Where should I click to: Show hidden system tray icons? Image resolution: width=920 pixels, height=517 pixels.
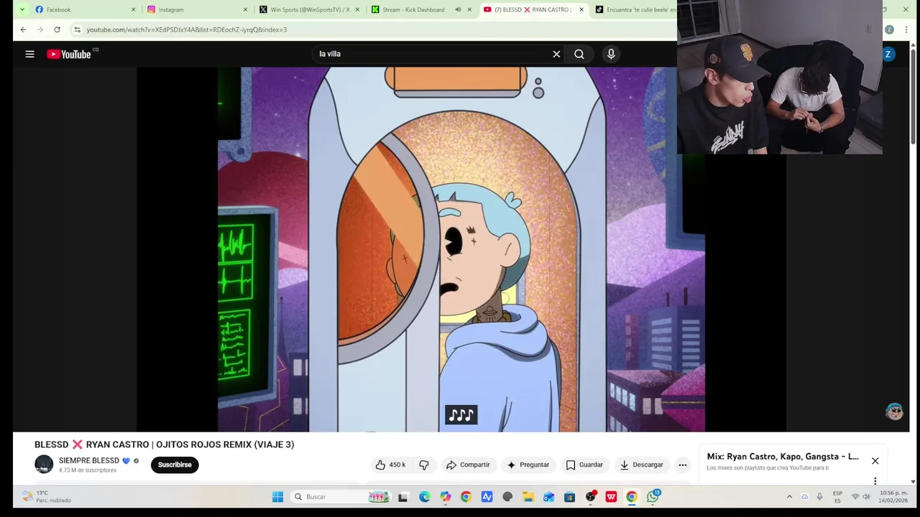tap(789, 496)
